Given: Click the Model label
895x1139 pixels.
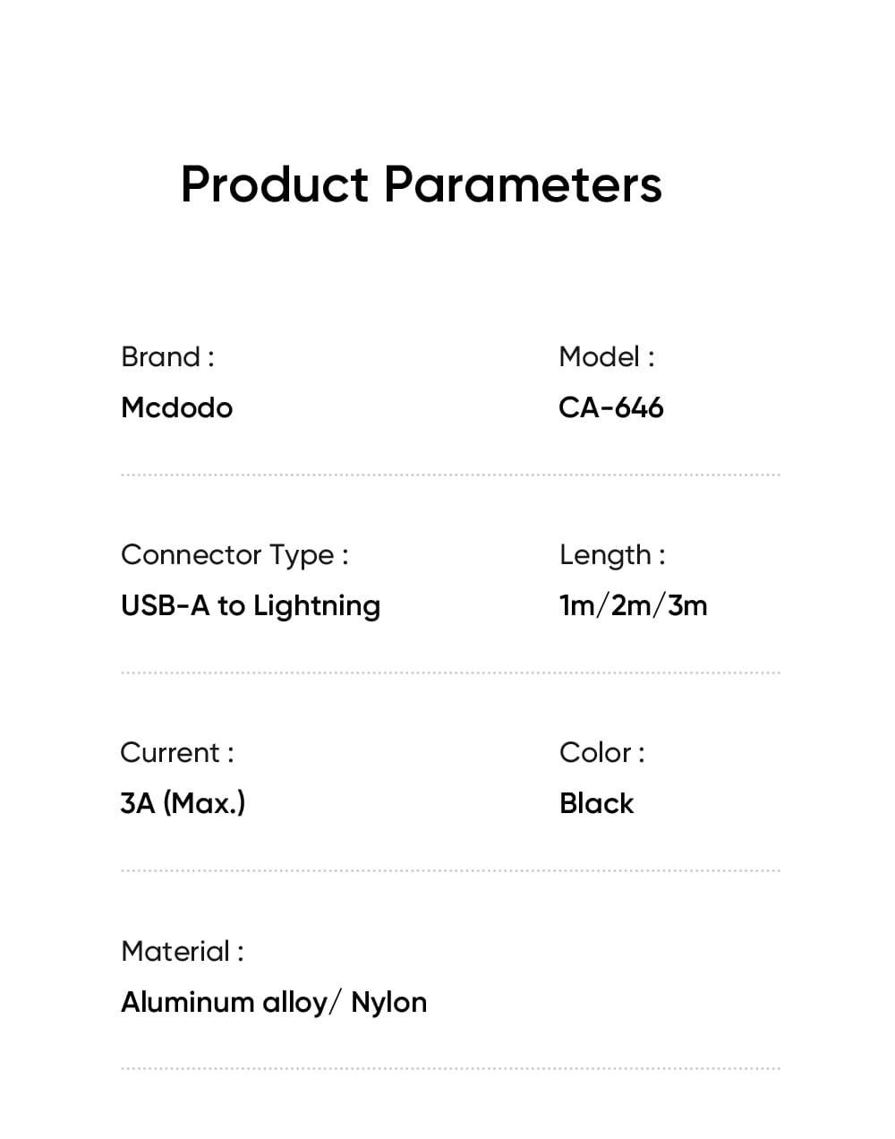Looking at the screenshot, I should click(606, 357).
